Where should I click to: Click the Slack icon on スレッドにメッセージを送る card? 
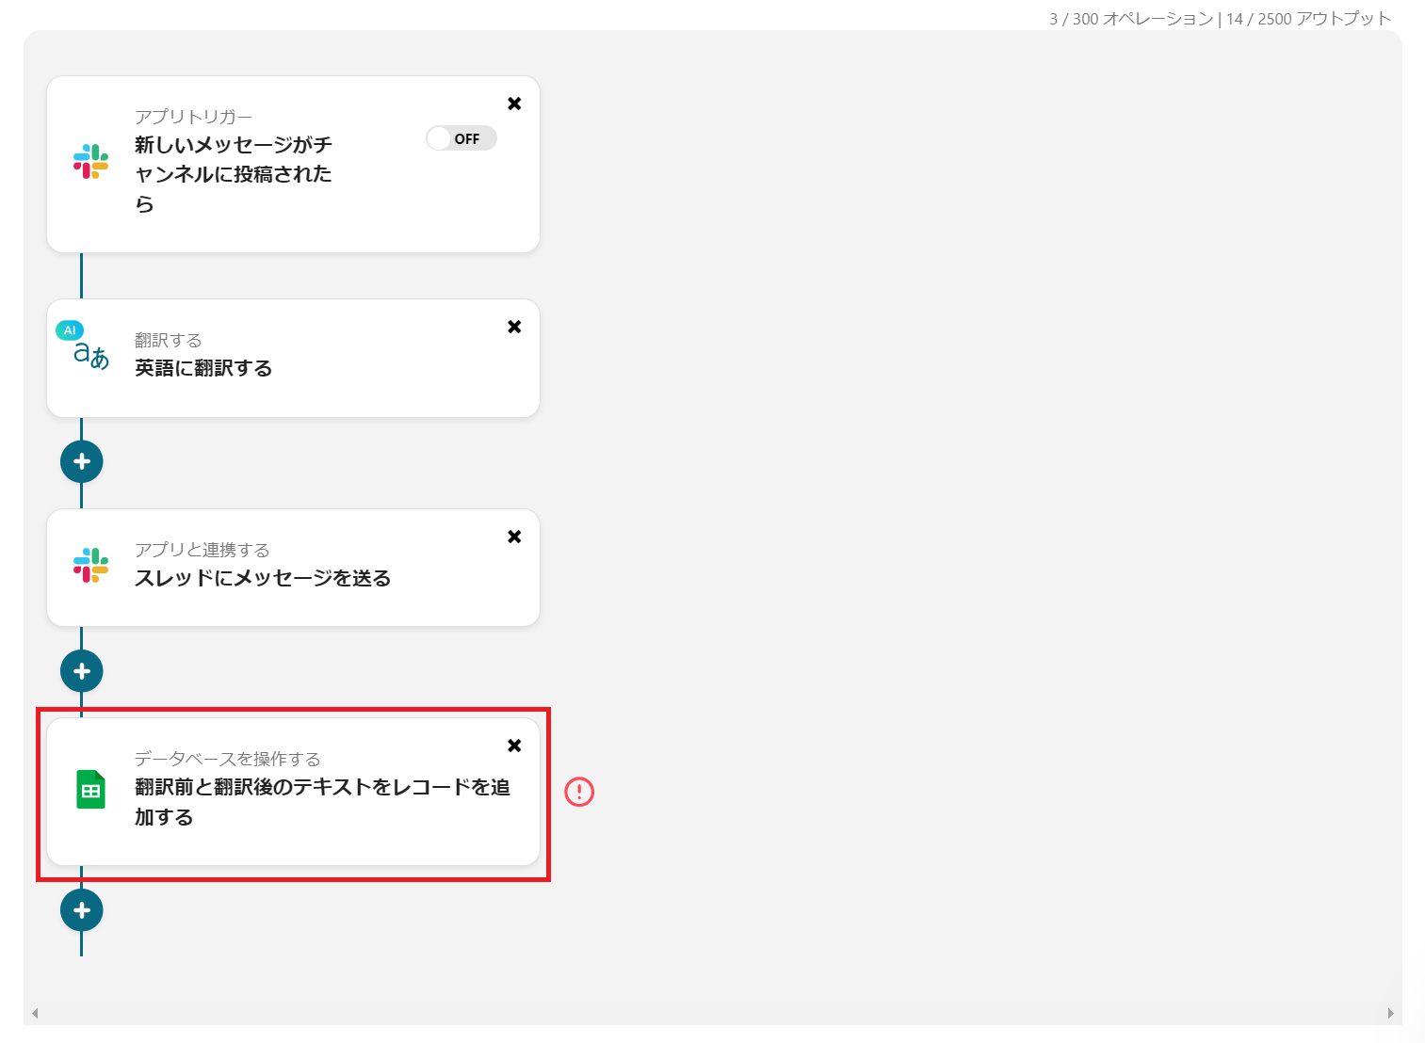point(89,565)
